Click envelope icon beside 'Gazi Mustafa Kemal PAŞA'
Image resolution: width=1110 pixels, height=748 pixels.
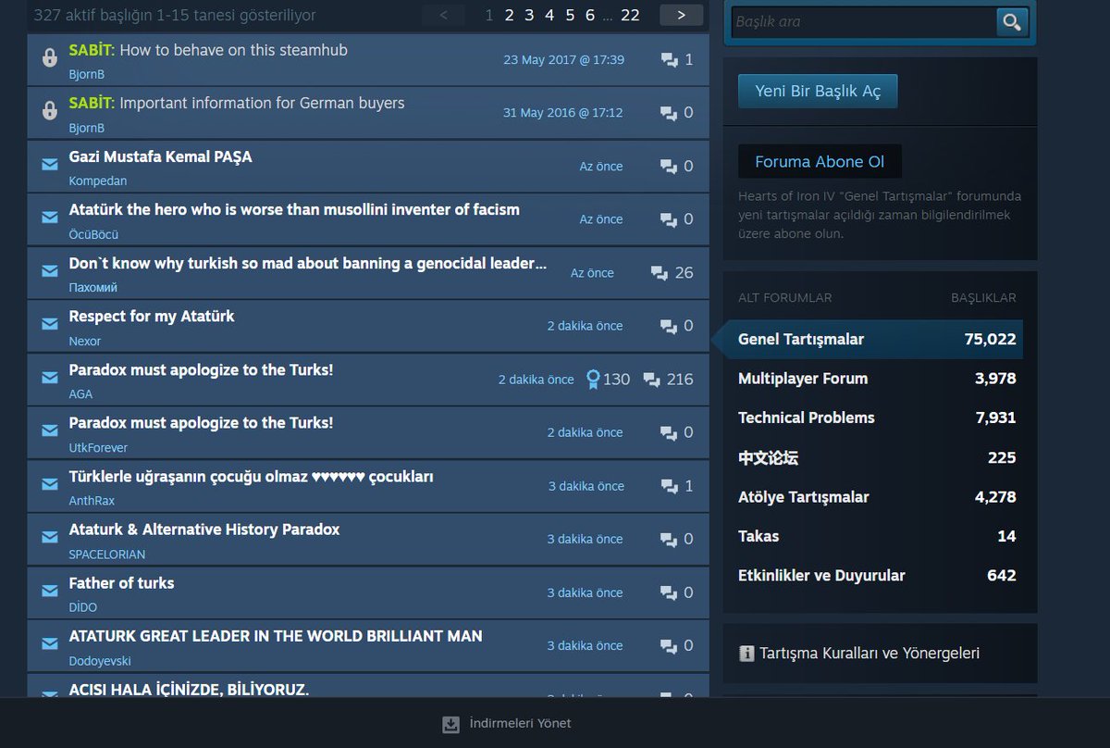tap(50, 165)
